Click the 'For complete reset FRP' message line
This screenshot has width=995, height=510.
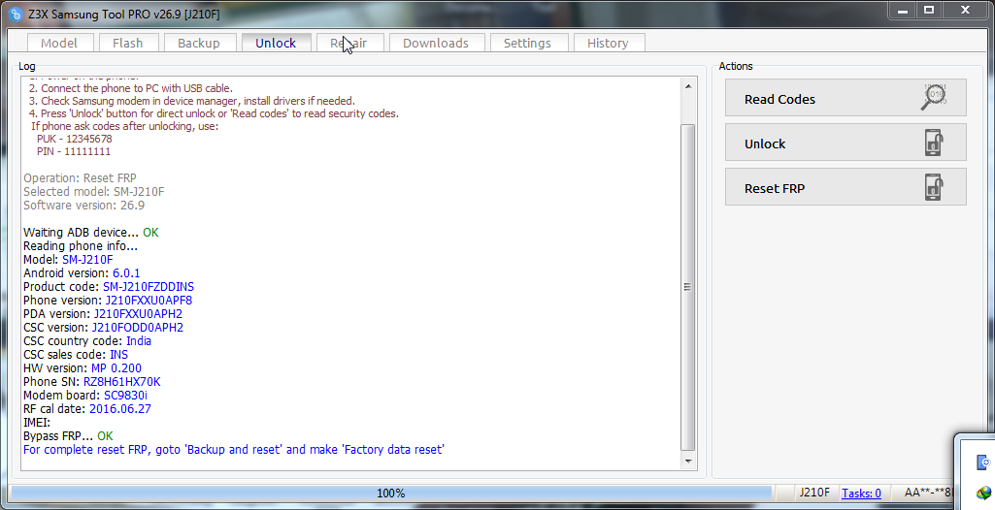(x=234, y=449)
